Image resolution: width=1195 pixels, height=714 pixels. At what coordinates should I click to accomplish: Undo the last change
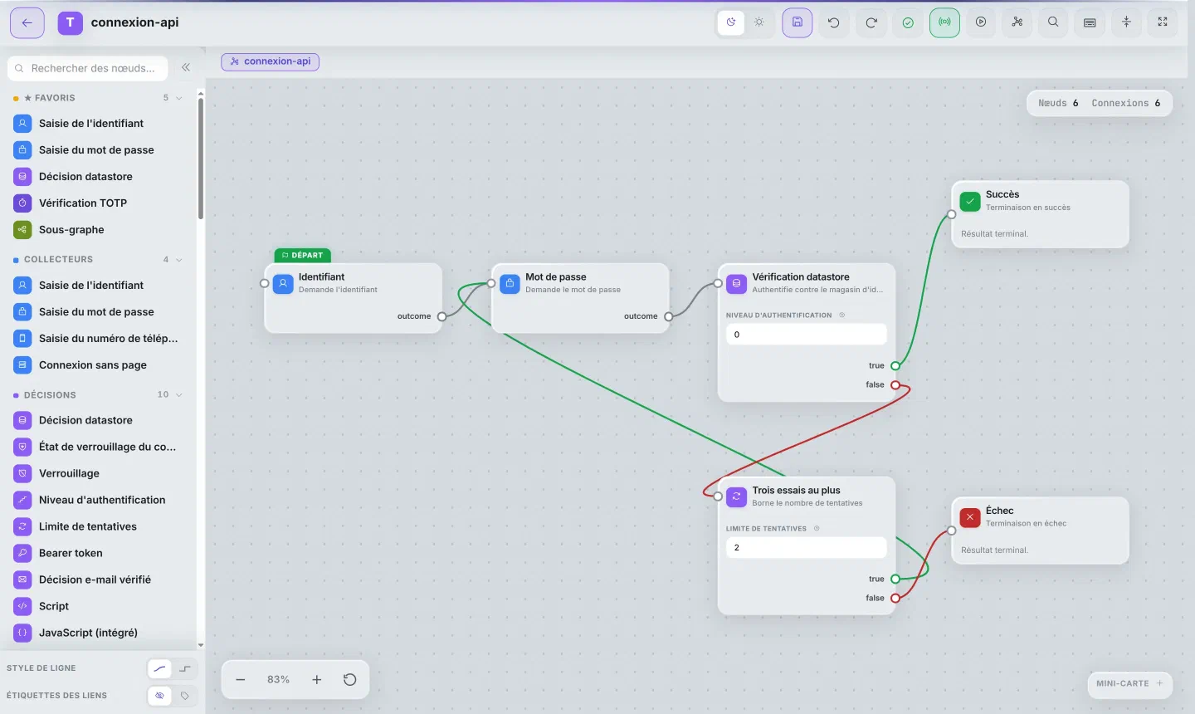834,22
